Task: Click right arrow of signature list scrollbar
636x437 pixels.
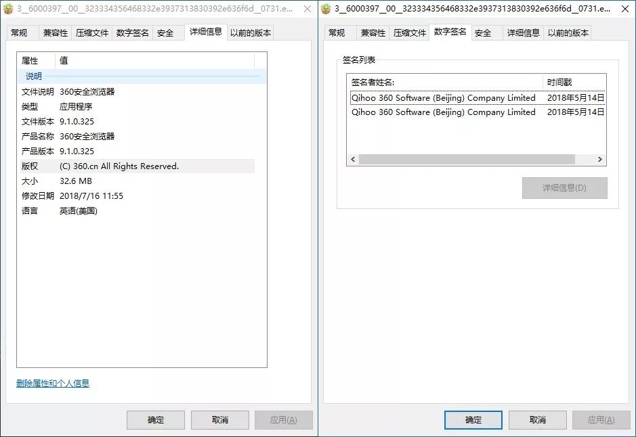Action: coord(600,160)
